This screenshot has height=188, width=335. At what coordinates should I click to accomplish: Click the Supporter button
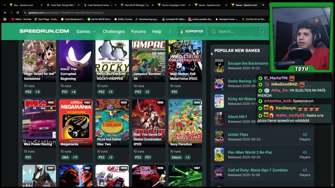tap(191, 31)
